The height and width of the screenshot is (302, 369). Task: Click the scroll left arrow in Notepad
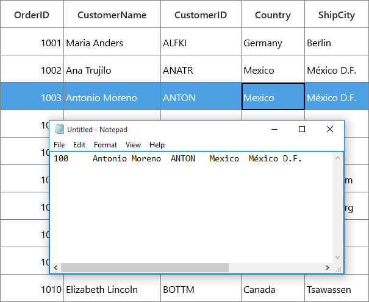pos(56,268)
